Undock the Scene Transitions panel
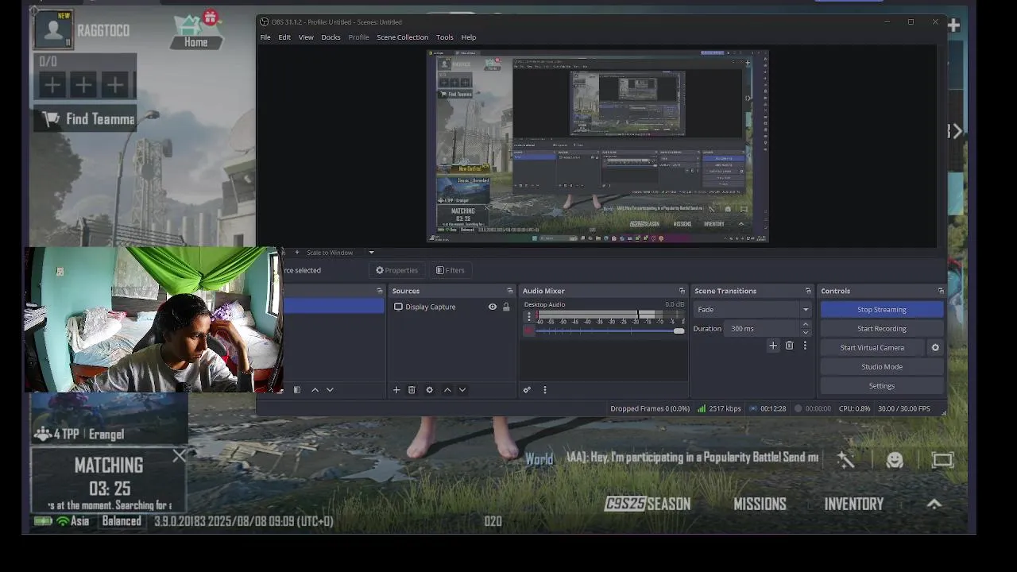 808,291
